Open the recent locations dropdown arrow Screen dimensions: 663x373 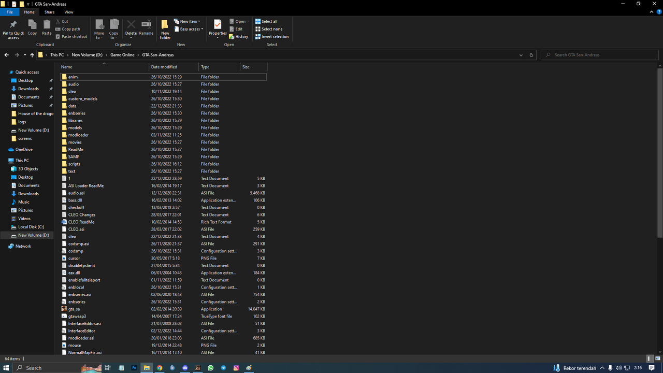[25, 55]
